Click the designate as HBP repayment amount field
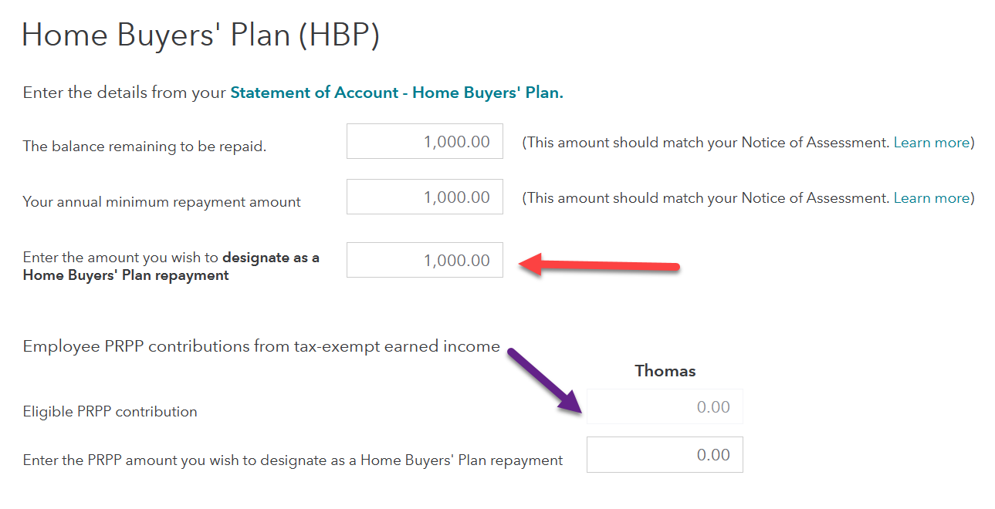The image size is (995, 509). [x=425, y=260]
